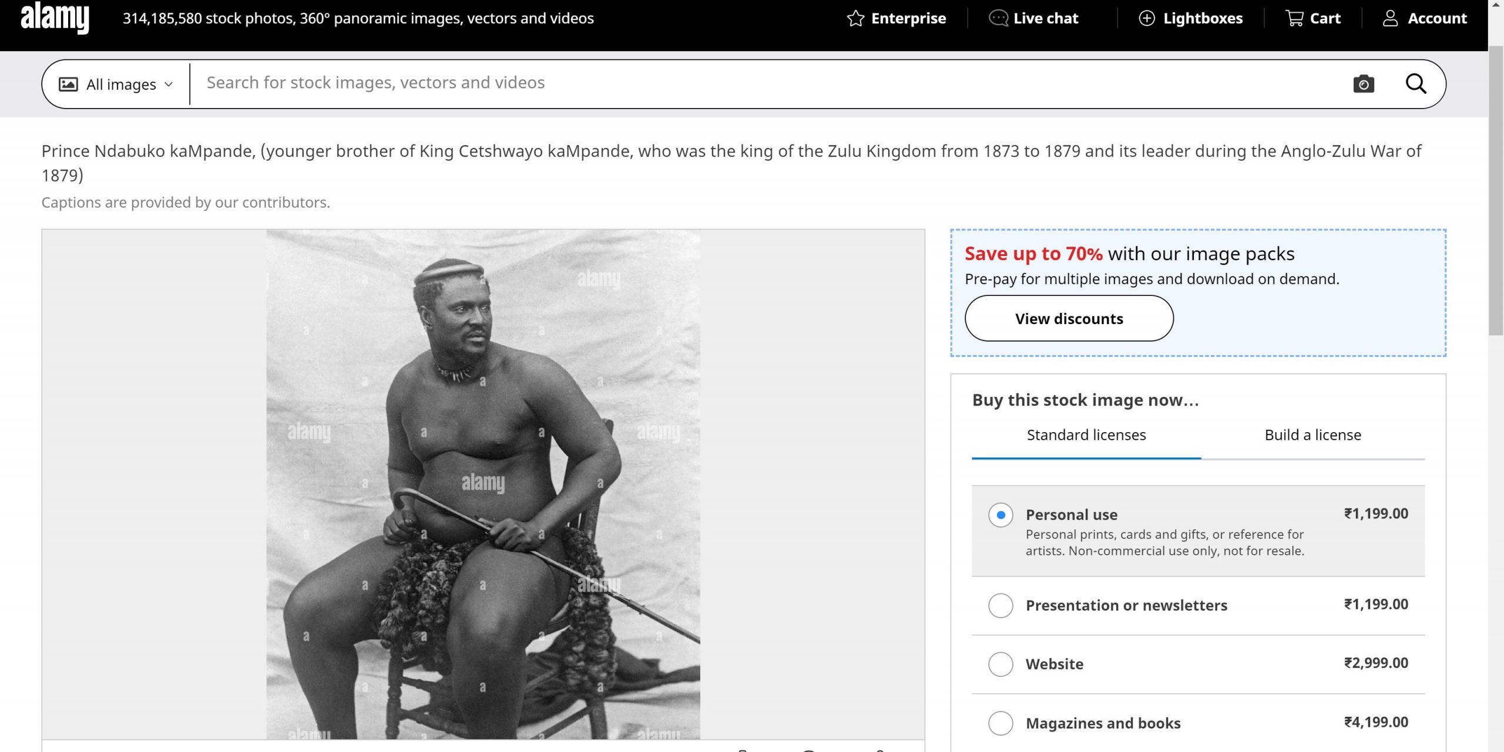Start a Live chat via bubble icon
1504x752 pixels.
[998, 18]
